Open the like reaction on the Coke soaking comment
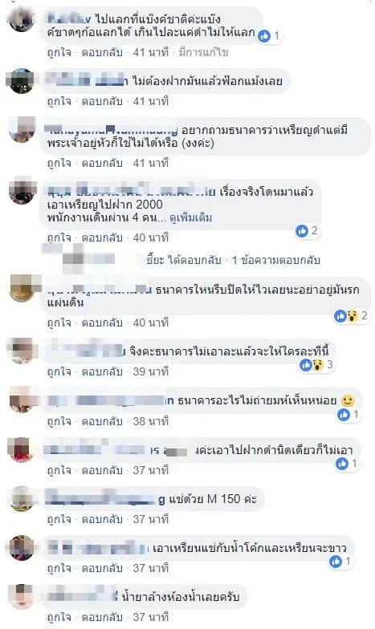Image resolution: width=375 pixels, height=629 pixels. point(336,562)
